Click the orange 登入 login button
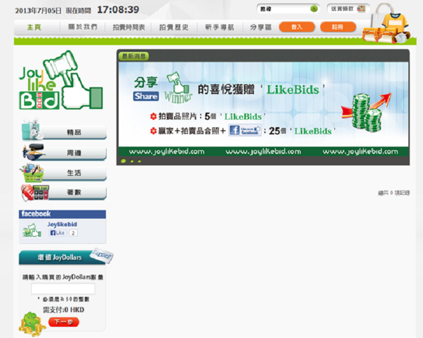 [x=297, y=27]
